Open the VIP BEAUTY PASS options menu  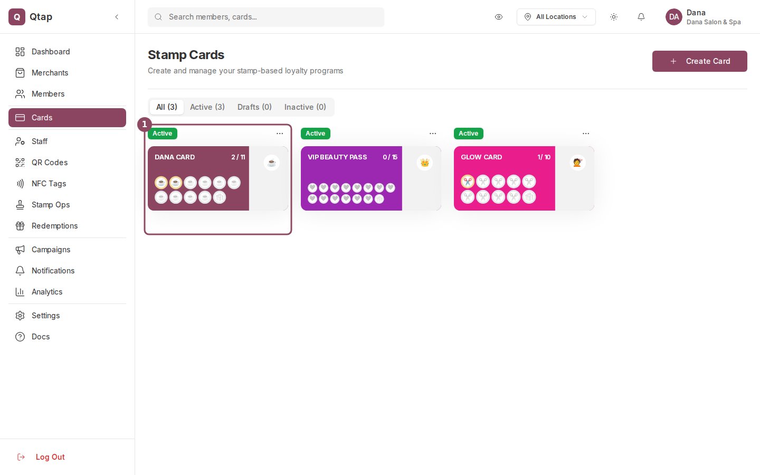point(433,134)
